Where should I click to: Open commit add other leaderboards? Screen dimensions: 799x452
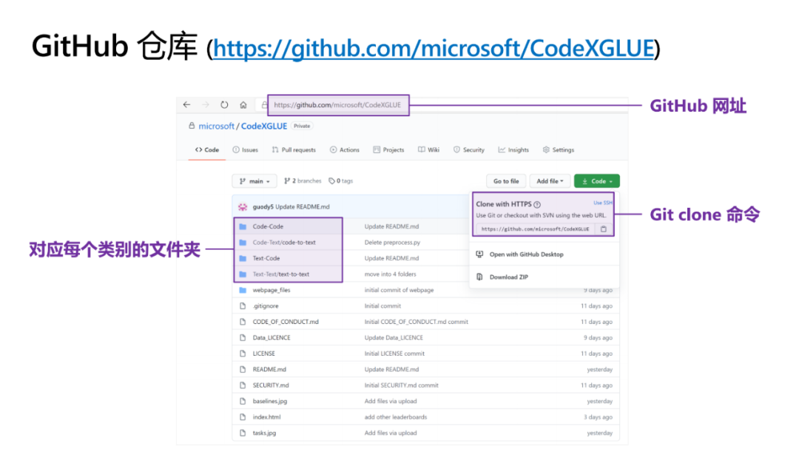point(396,417)
